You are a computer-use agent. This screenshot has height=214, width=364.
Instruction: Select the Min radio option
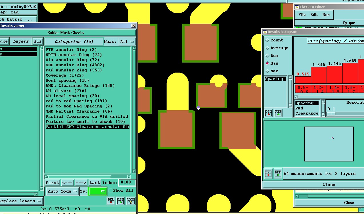[x=272, y=63]
